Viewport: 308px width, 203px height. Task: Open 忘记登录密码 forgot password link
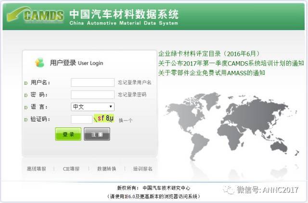pos(132,95)
